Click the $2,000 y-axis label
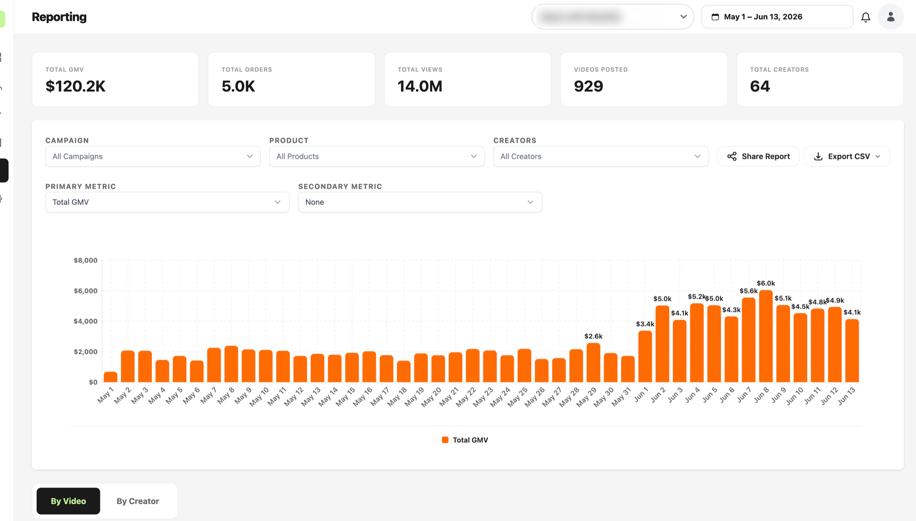Viewport: 916px width, 521px height. (x=86, y=352)
